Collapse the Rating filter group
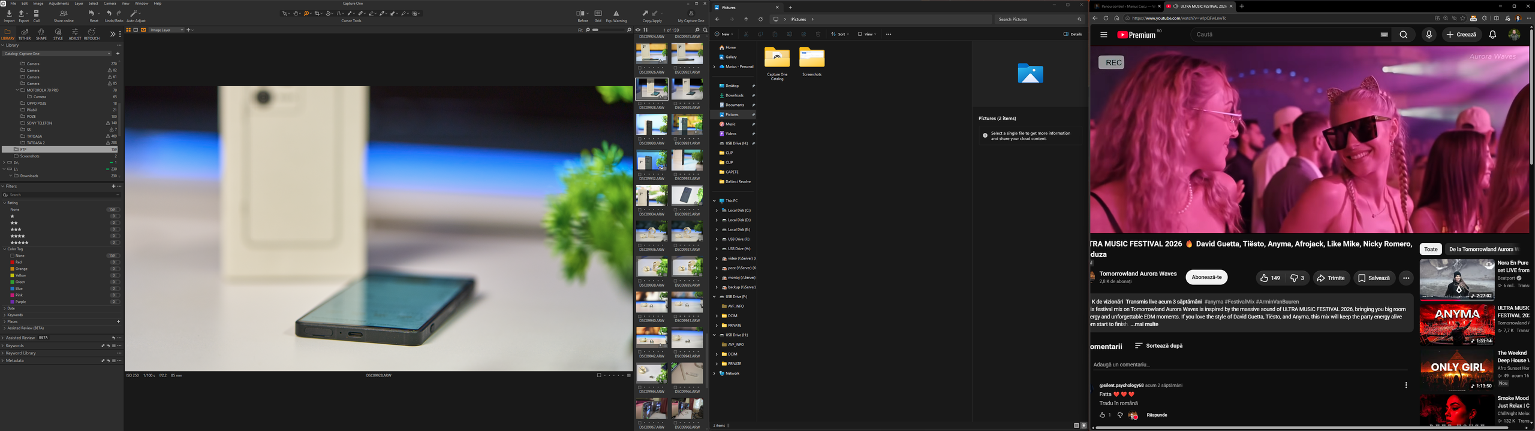Viewport: 1535px width, 431px height. click(5, 203)
